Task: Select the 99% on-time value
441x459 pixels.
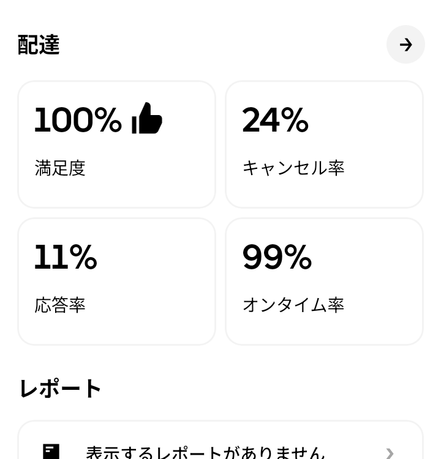Action: 277,257
